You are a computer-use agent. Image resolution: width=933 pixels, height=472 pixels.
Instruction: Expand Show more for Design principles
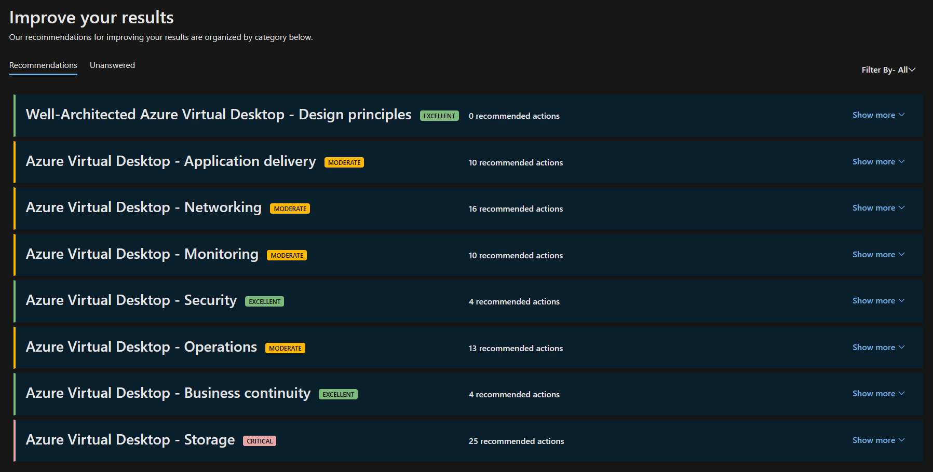pos(878,115)
